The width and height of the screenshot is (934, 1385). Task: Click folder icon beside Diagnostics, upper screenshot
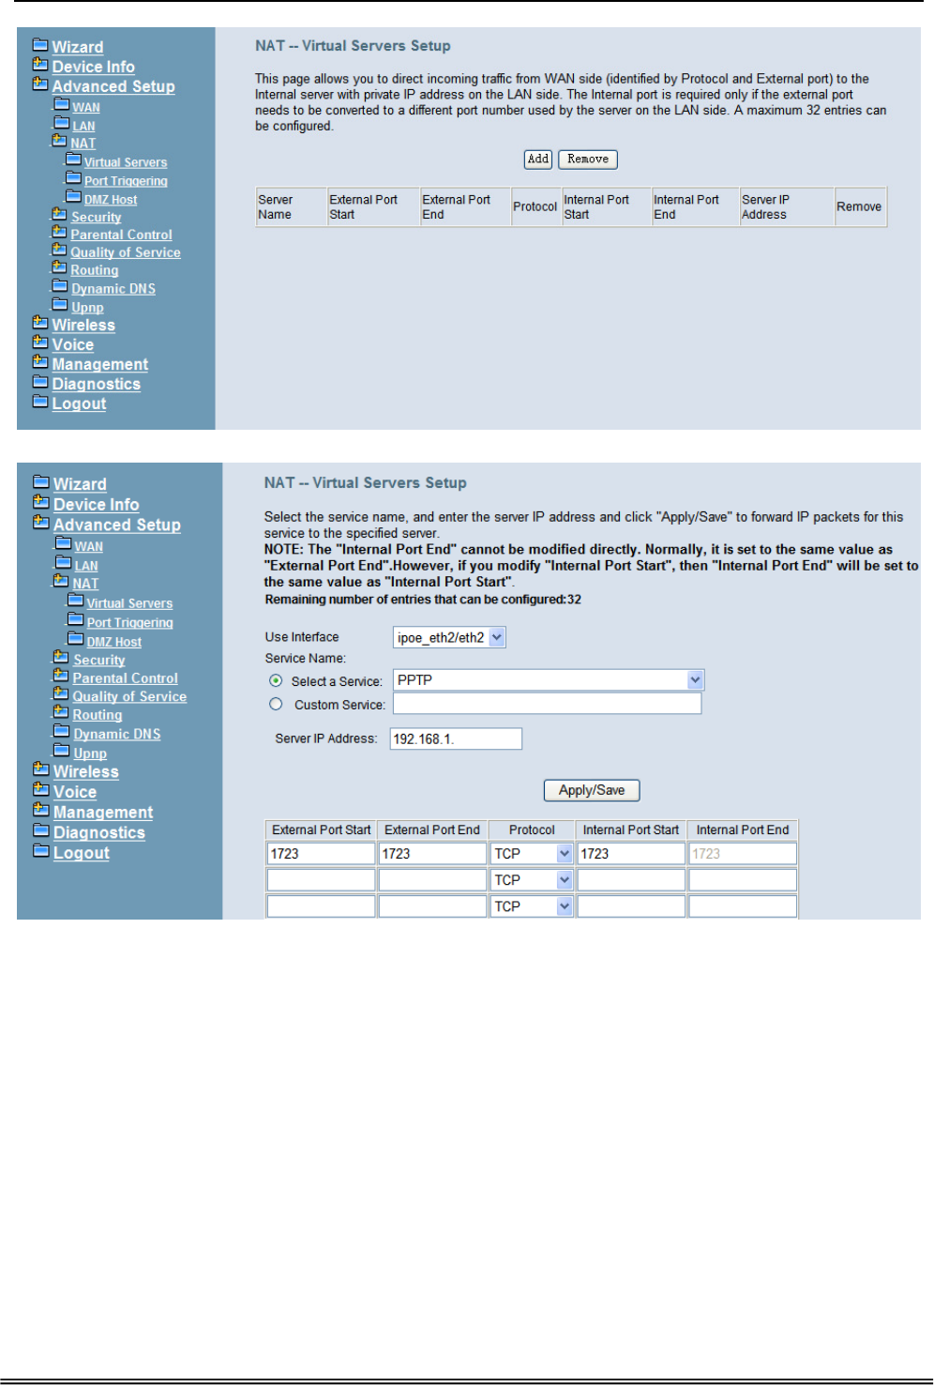coord(40,382)
